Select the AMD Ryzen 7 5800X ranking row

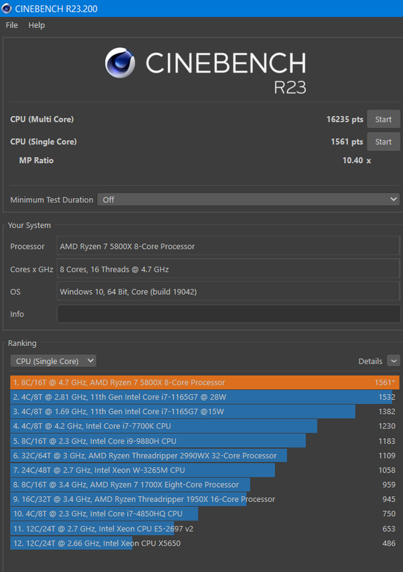click(x=204, y=383)
